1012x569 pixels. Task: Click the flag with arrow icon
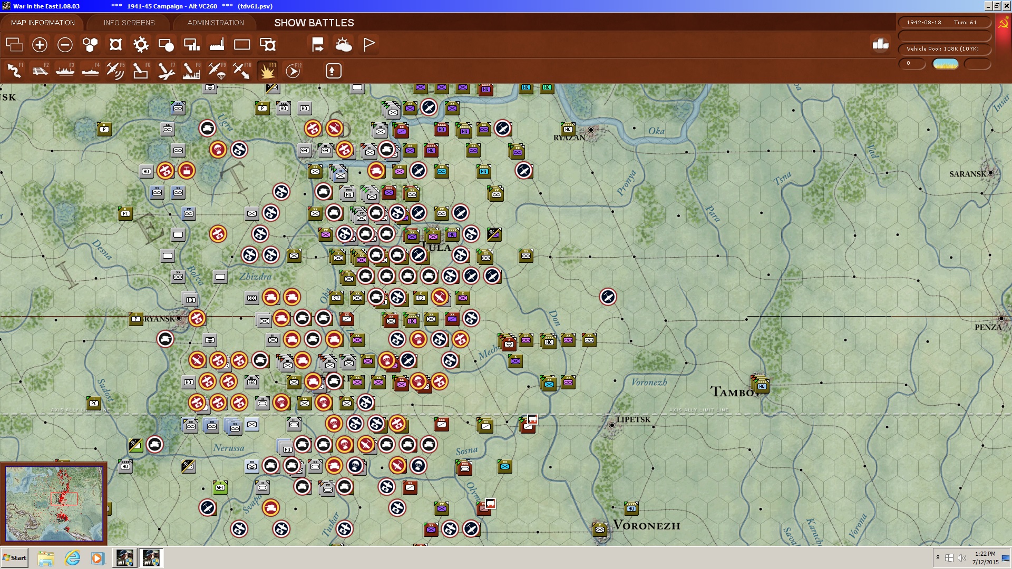[x=318, y=45]
